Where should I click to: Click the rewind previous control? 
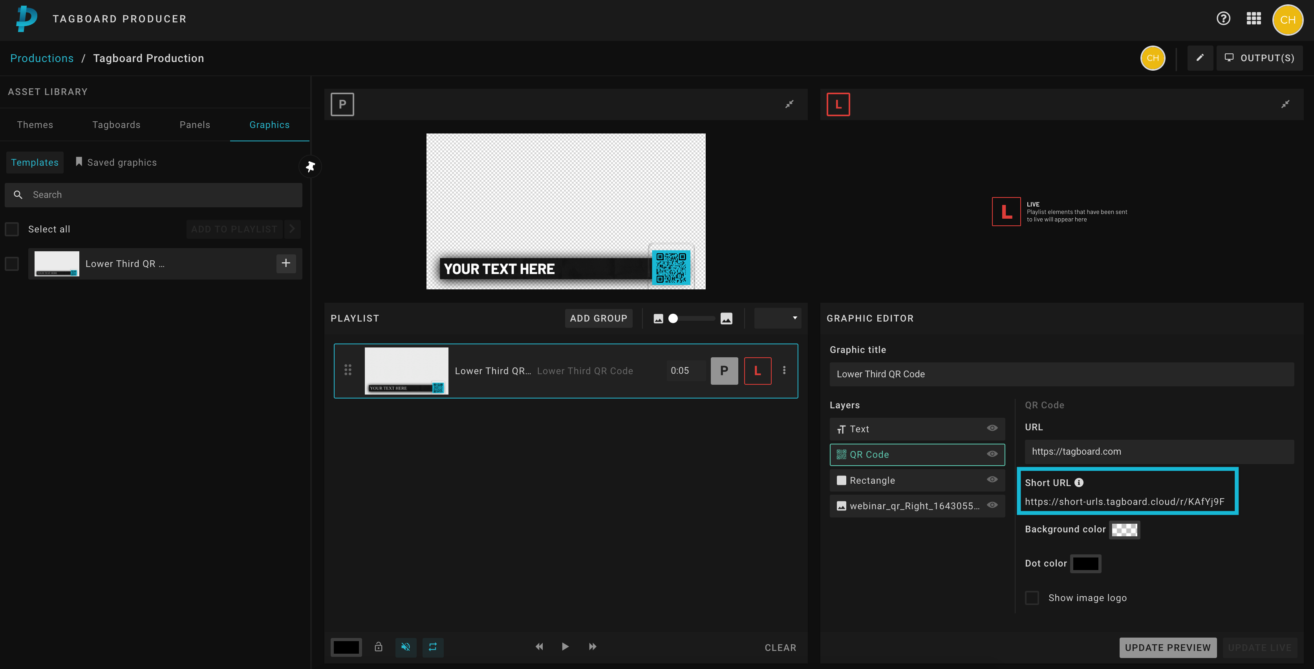(539, 647)
